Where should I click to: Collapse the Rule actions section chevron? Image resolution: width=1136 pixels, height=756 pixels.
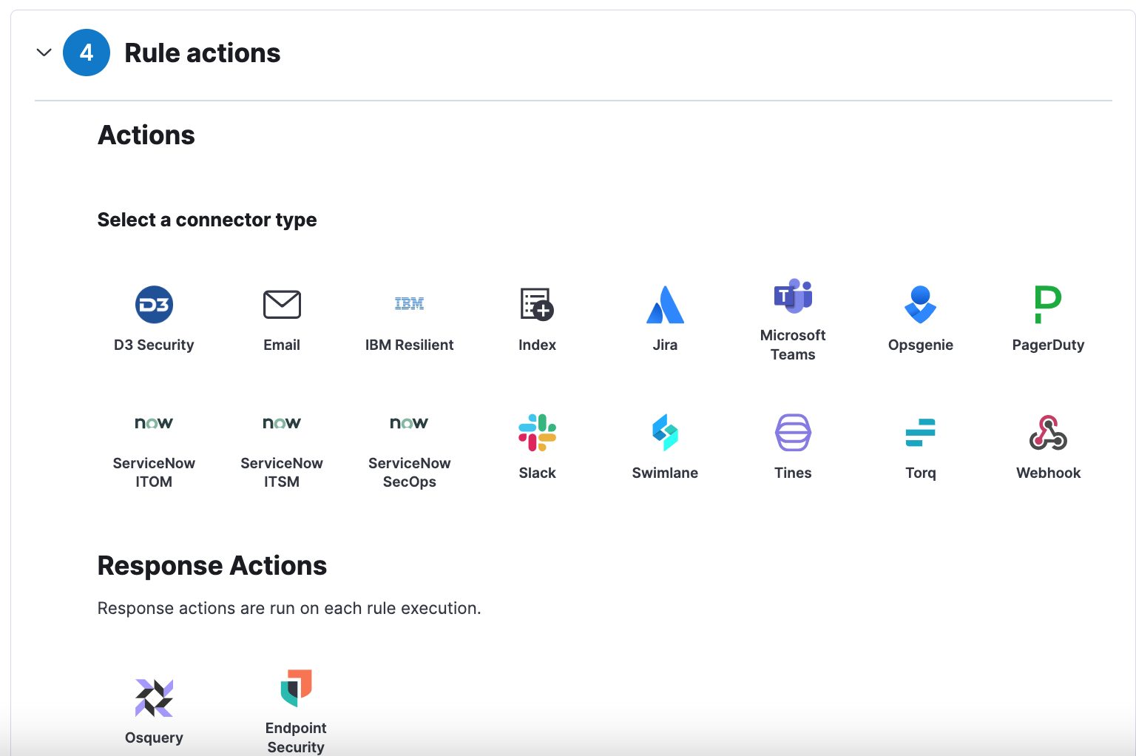(44, 53)
